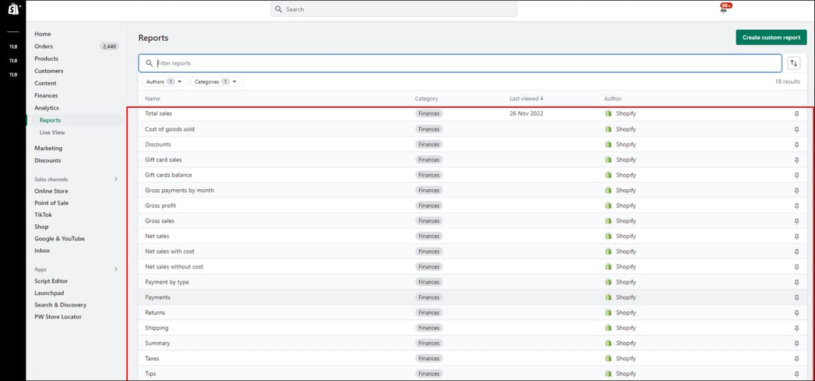Select Reports under Analytics
The image size is (815, 381).
point(50,120)
